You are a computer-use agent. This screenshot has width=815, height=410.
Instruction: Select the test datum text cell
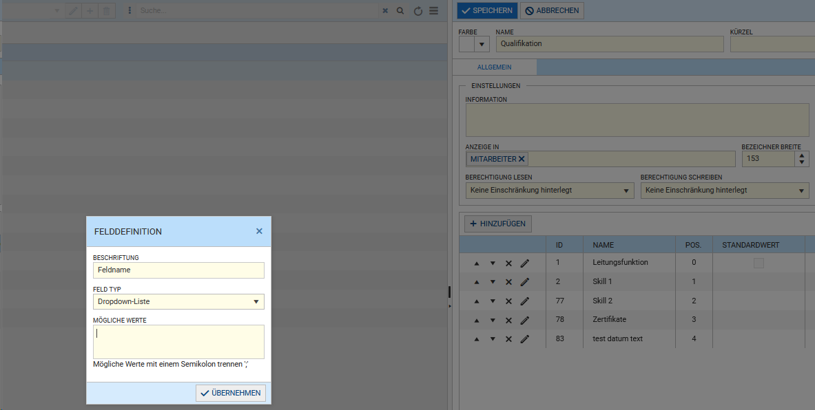[630, 339]
